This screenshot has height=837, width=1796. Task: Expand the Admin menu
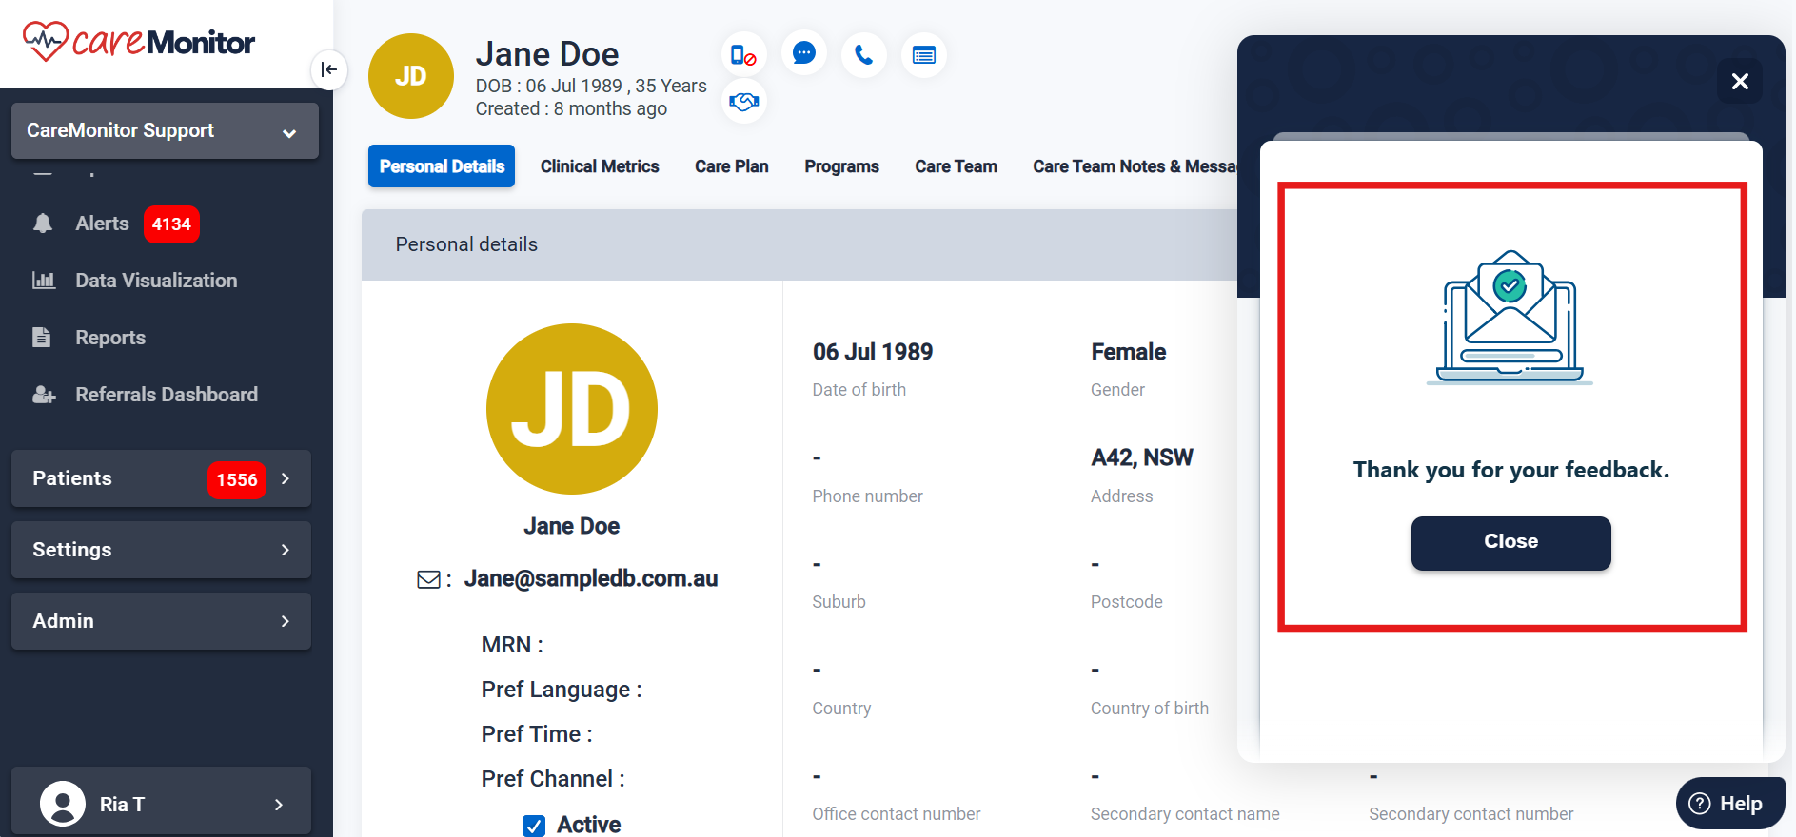[x=161, y=621]
